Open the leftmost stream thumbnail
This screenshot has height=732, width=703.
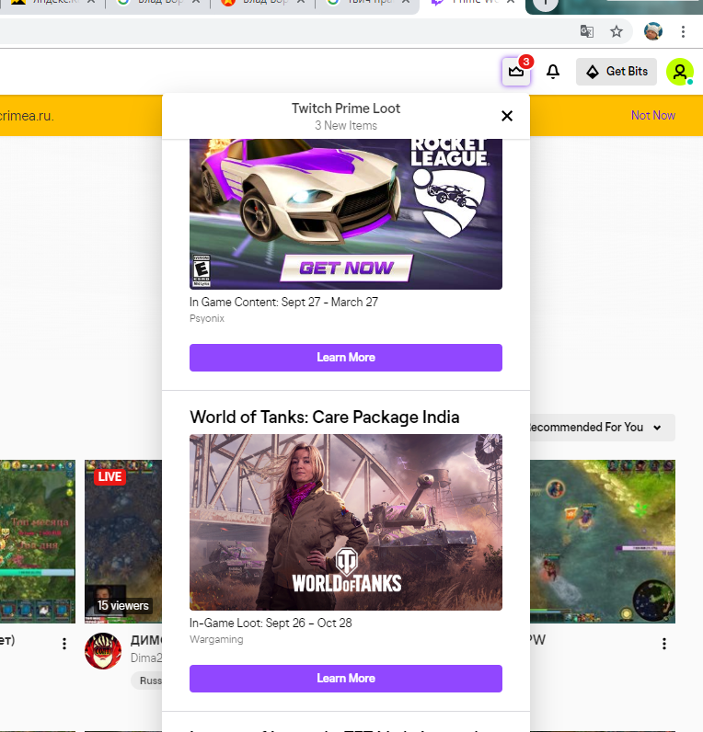point(38,542)
